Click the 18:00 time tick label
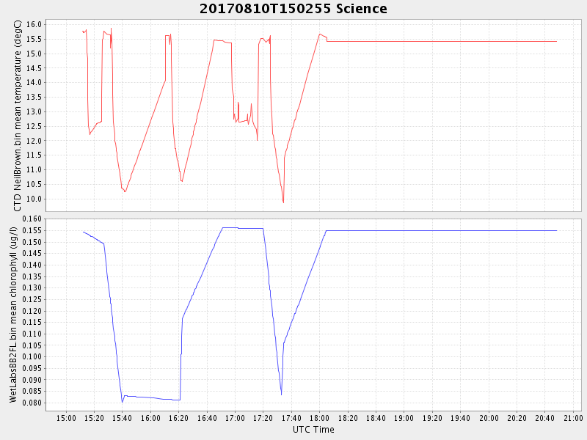 tap(320, 417)
